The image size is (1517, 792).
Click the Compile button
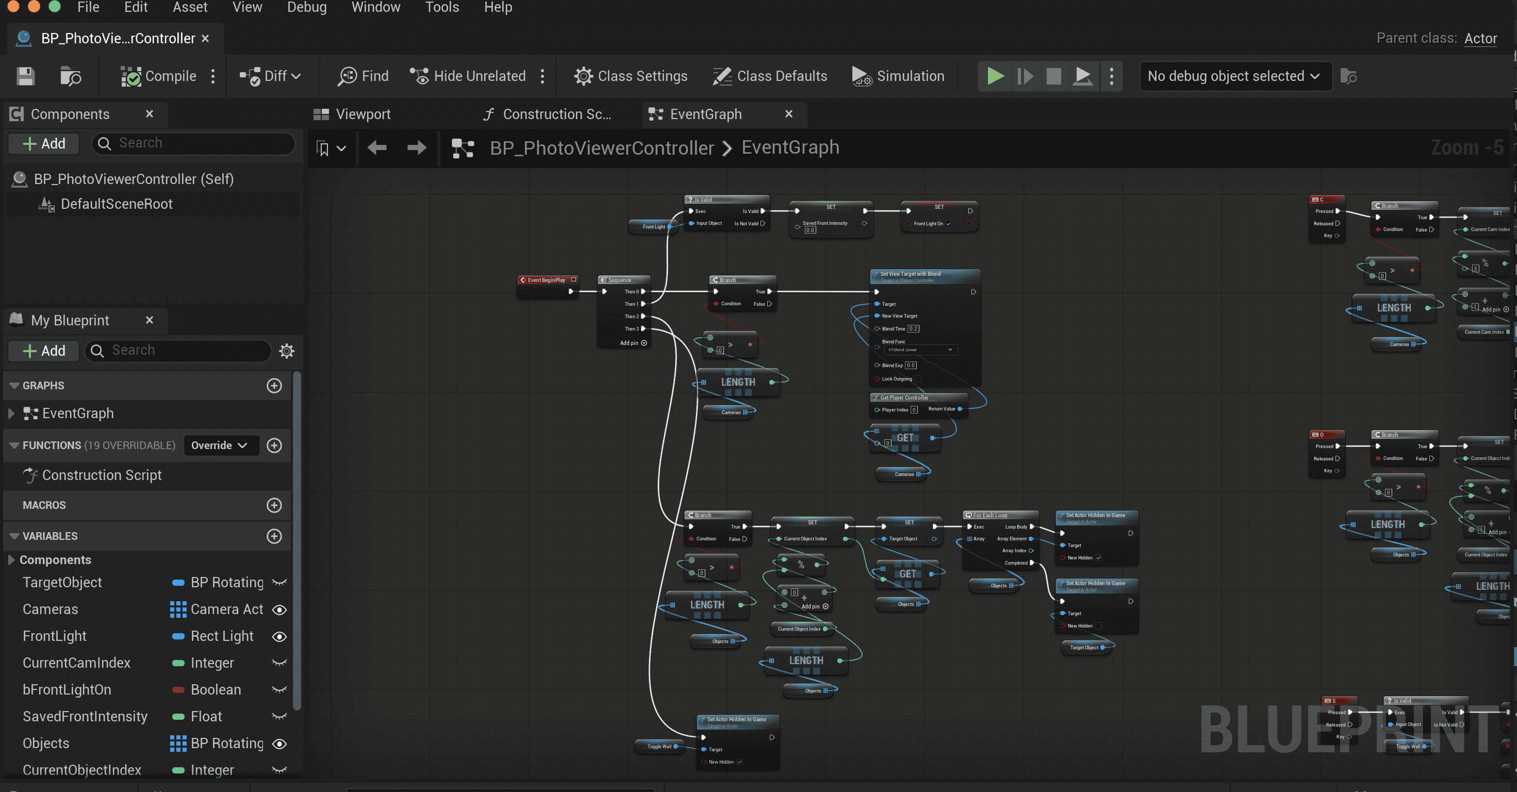point(159,76)
